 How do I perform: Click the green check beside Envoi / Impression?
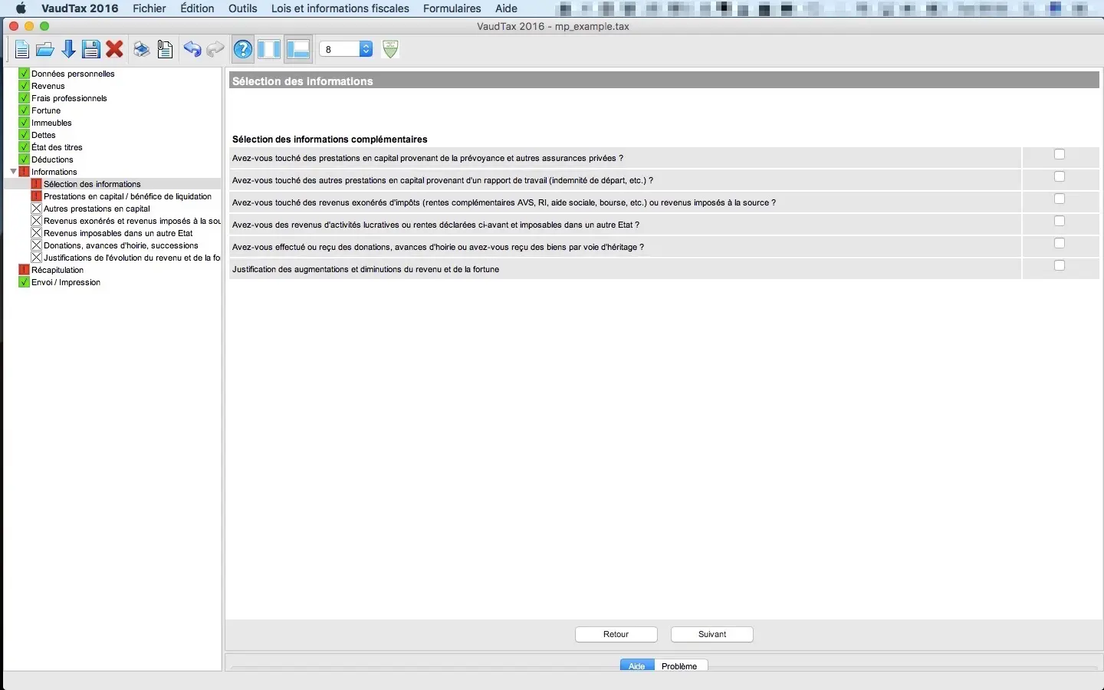24,282
